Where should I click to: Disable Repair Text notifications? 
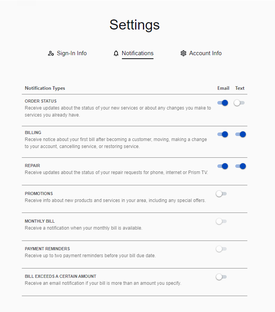click(x=241, y=166)
